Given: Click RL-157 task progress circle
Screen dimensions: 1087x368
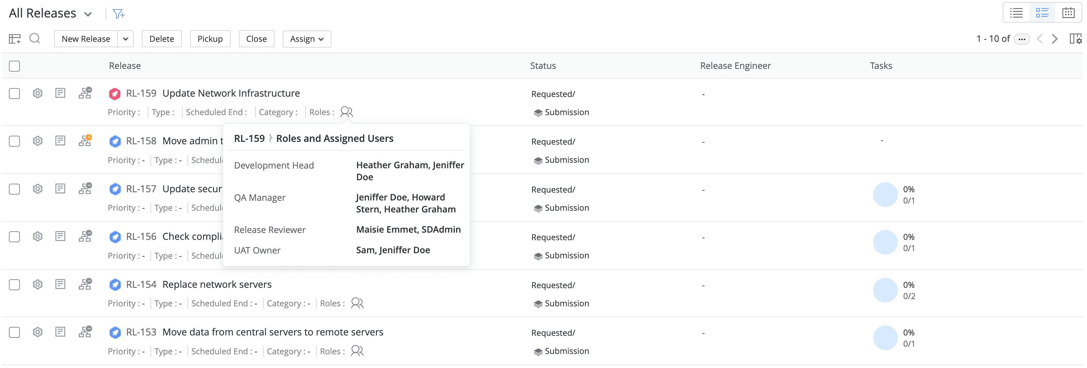Looking at the screenshot, I should [x=887, y=195].
